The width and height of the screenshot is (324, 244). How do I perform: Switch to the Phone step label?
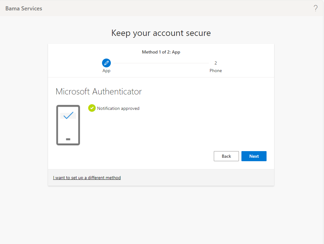215,71
